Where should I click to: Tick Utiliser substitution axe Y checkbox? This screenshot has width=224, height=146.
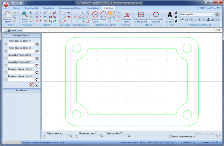point(170,136)
